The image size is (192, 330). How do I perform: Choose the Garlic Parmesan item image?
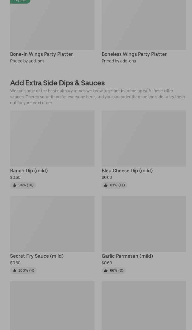click(144, 224)
